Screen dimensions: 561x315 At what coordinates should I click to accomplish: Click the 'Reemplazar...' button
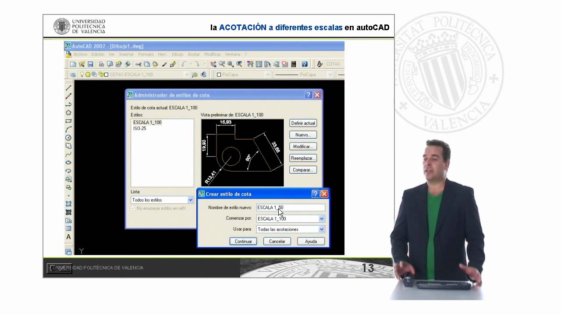(x=303, y=158)
